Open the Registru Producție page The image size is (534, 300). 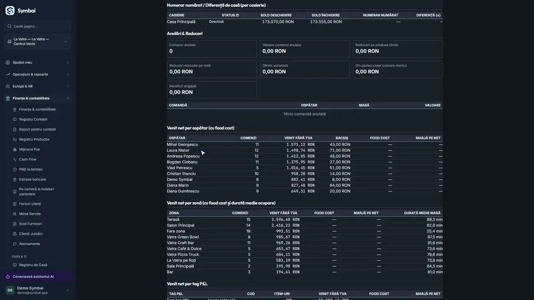click(x=34, y=140)
